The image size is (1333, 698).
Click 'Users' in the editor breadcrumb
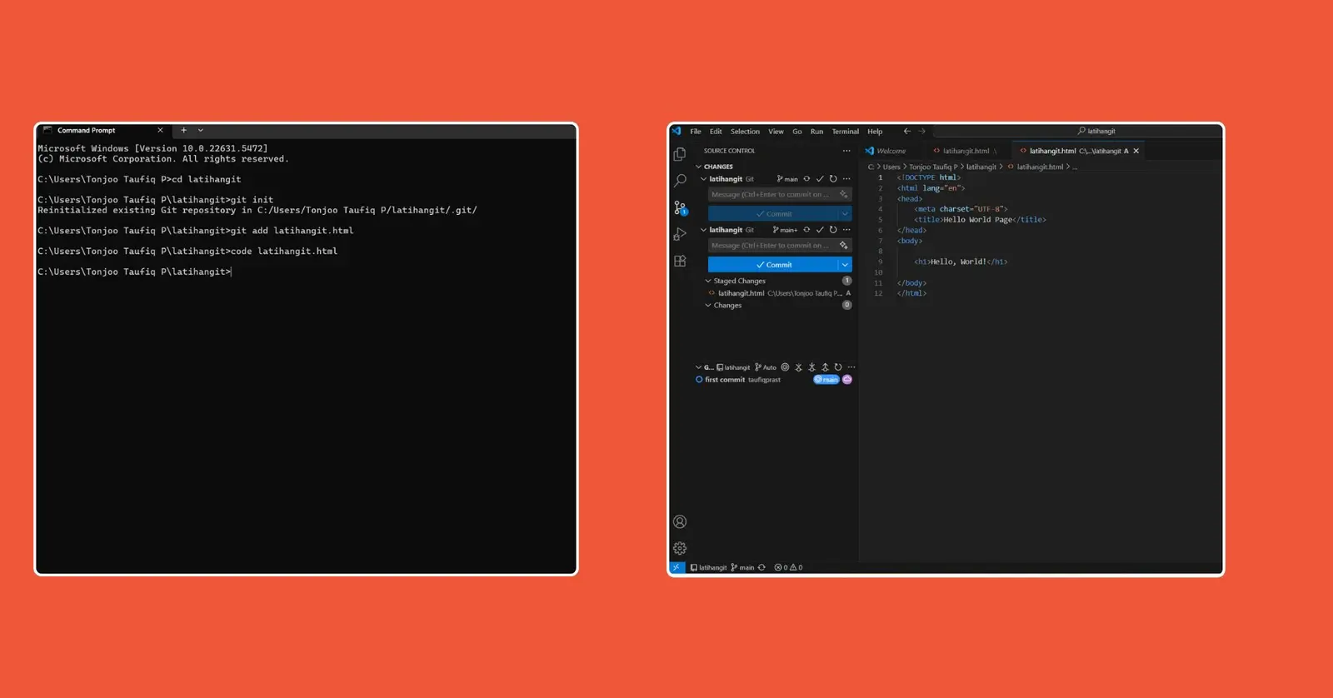(891, 167)
